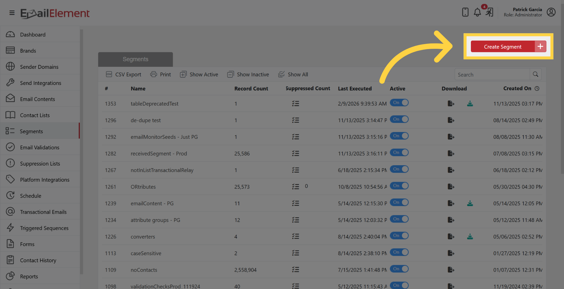This screenshot has width=564, height=289.
Task: Sort by Record Count column header
Action: tap(251, 88)
